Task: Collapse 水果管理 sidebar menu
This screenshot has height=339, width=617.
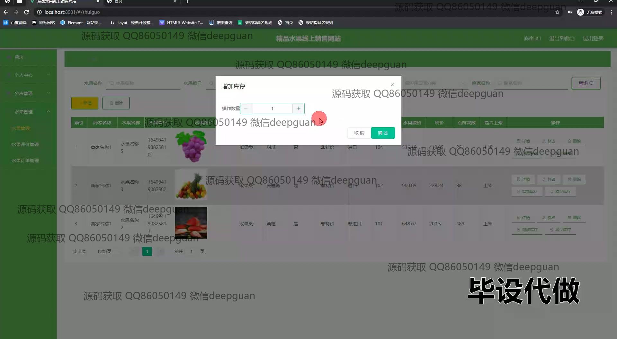Action: 28,112
